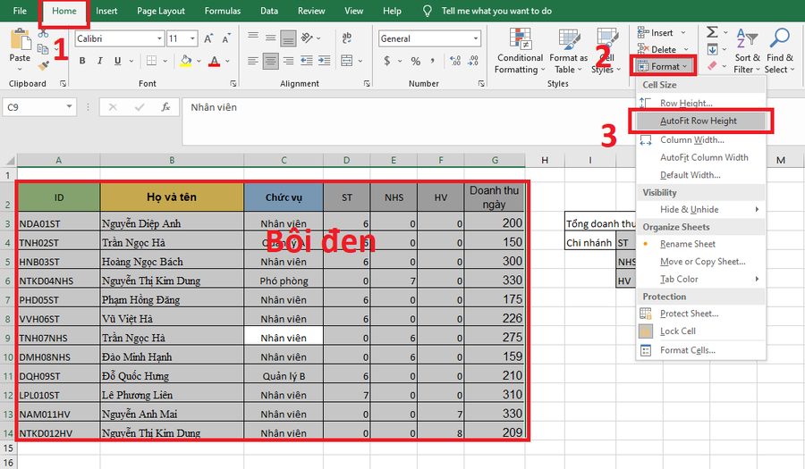
Task: Click the Orientation text rotate icon
Action: [307, 38]
